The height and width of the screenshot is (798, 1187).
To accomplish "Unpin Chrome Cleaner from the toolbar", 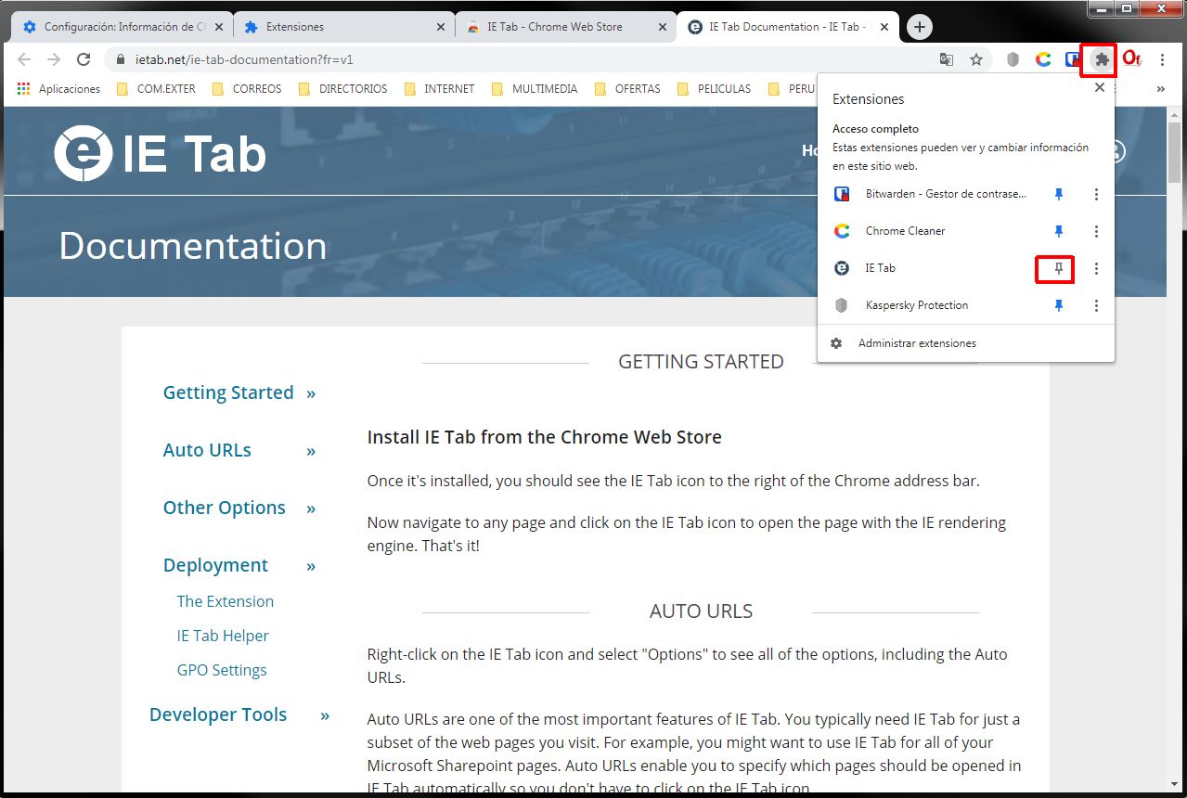I will [x=1058, y=231].
